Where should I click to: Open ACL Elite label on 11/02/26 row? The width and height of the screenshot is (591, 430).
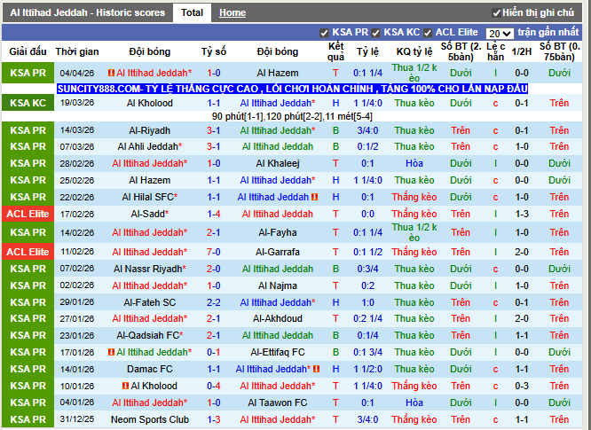(28, 252)
